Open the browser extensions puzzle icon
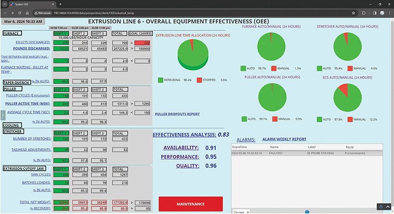394x214 pixels. [364, 13]
